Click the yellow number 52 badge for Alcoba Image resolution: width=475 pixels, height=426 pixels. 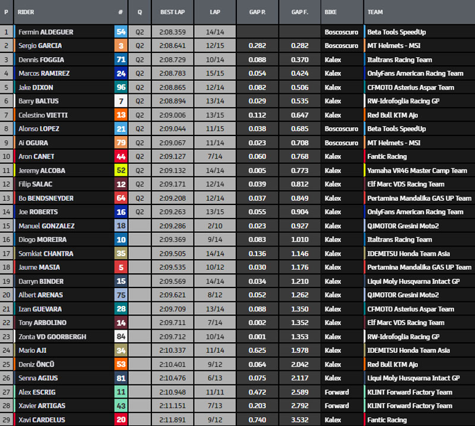pos(121,171)
